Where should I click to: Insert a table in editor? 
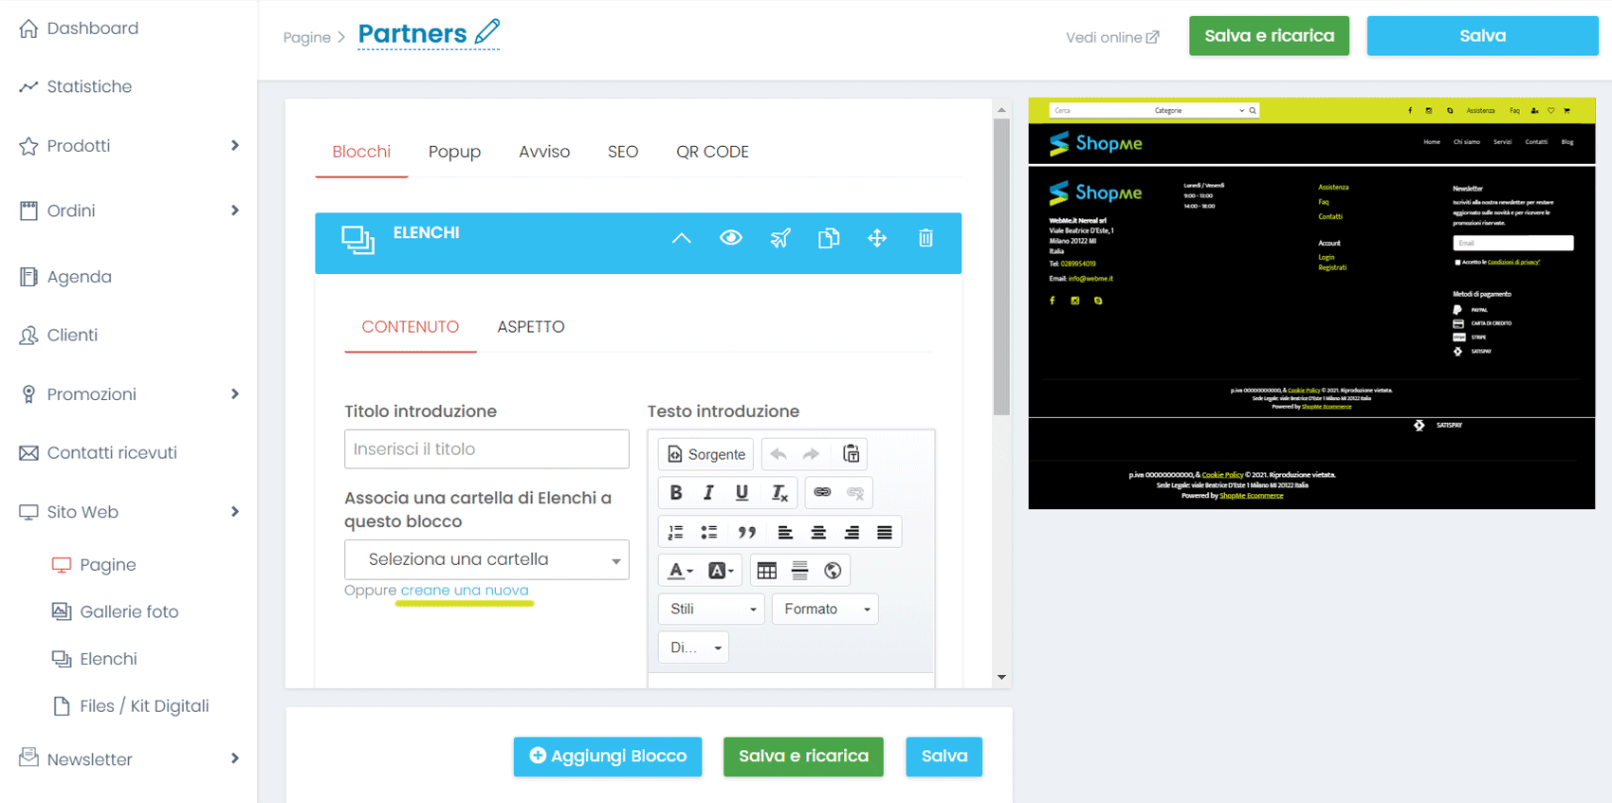pyautogui.click(x=767, y=571)
